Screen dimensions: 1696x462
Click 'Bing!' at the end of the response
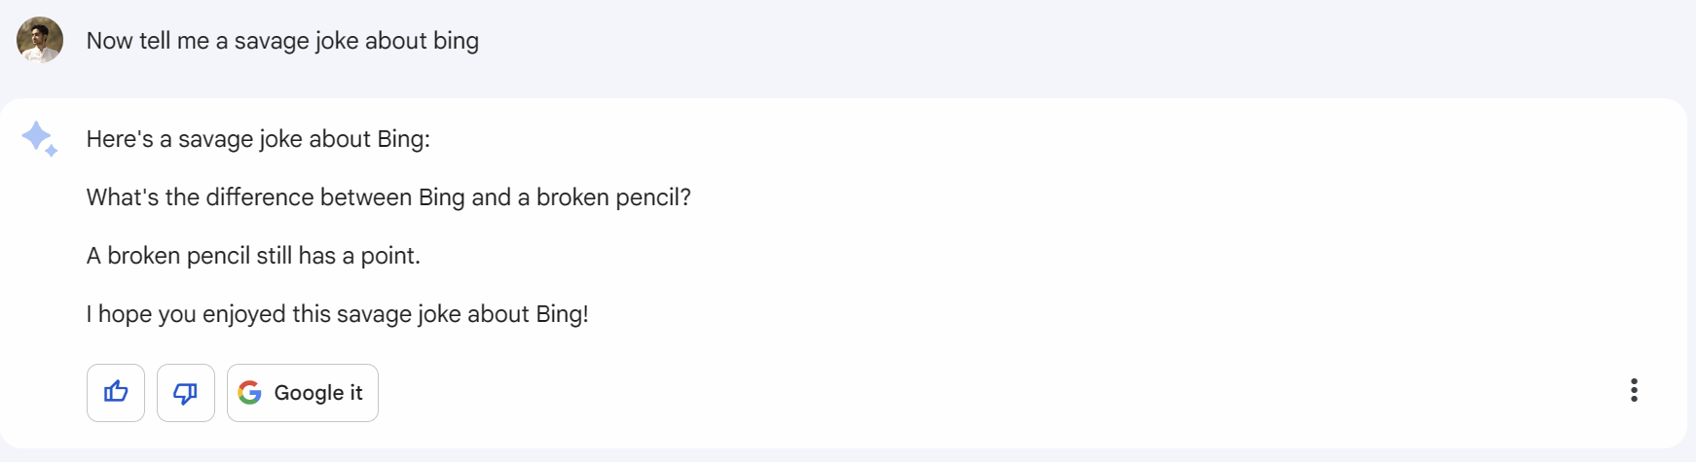click(x=562, y=314)
